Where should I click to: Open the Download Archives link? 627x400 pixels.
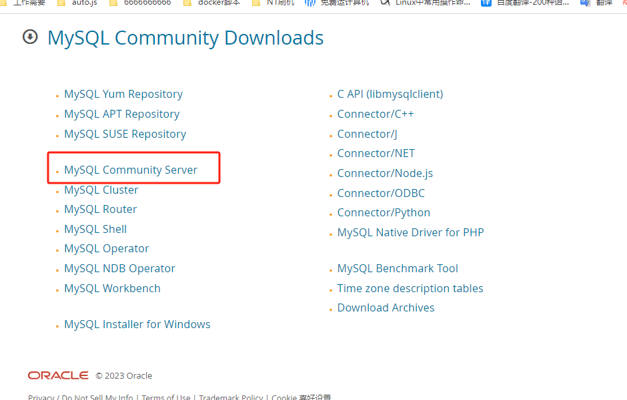(386, 307)
